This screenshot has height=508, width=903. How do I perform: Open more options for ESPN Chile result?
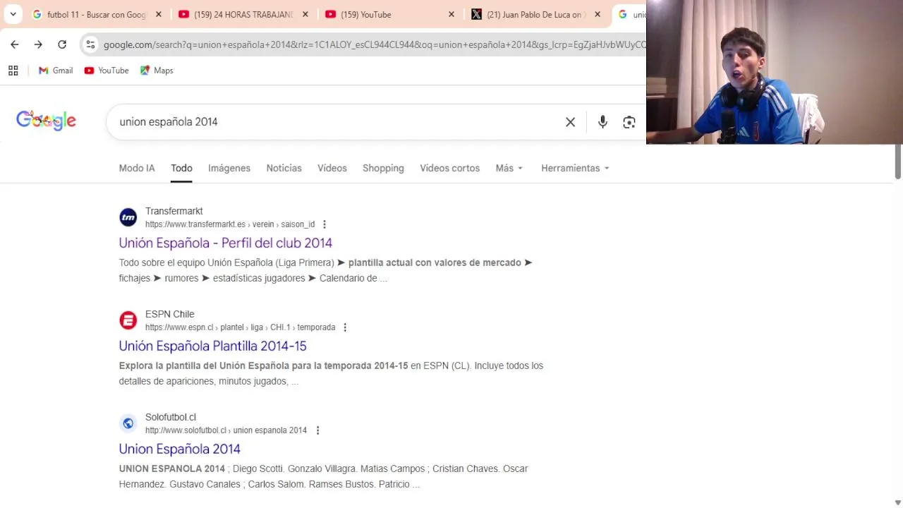tap(345, 327)
